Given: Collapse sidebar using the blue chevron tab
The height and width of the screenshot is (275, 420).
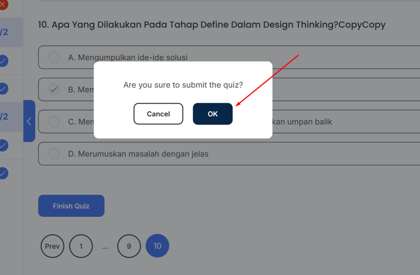Looking at the screenshot, I should coord(29,121).
